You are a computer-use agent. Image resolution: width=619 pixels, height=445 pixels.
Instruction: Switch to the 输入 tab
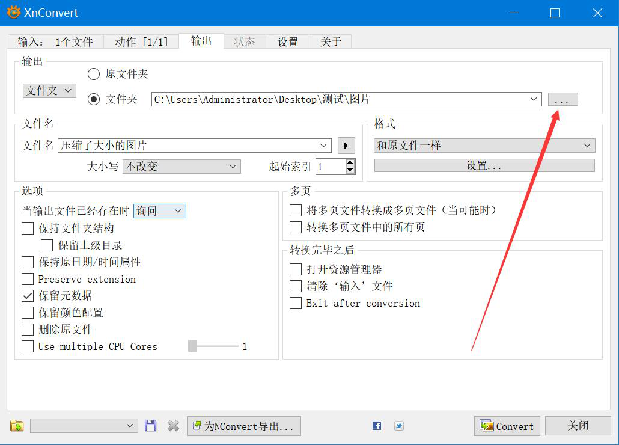point(55,42)
